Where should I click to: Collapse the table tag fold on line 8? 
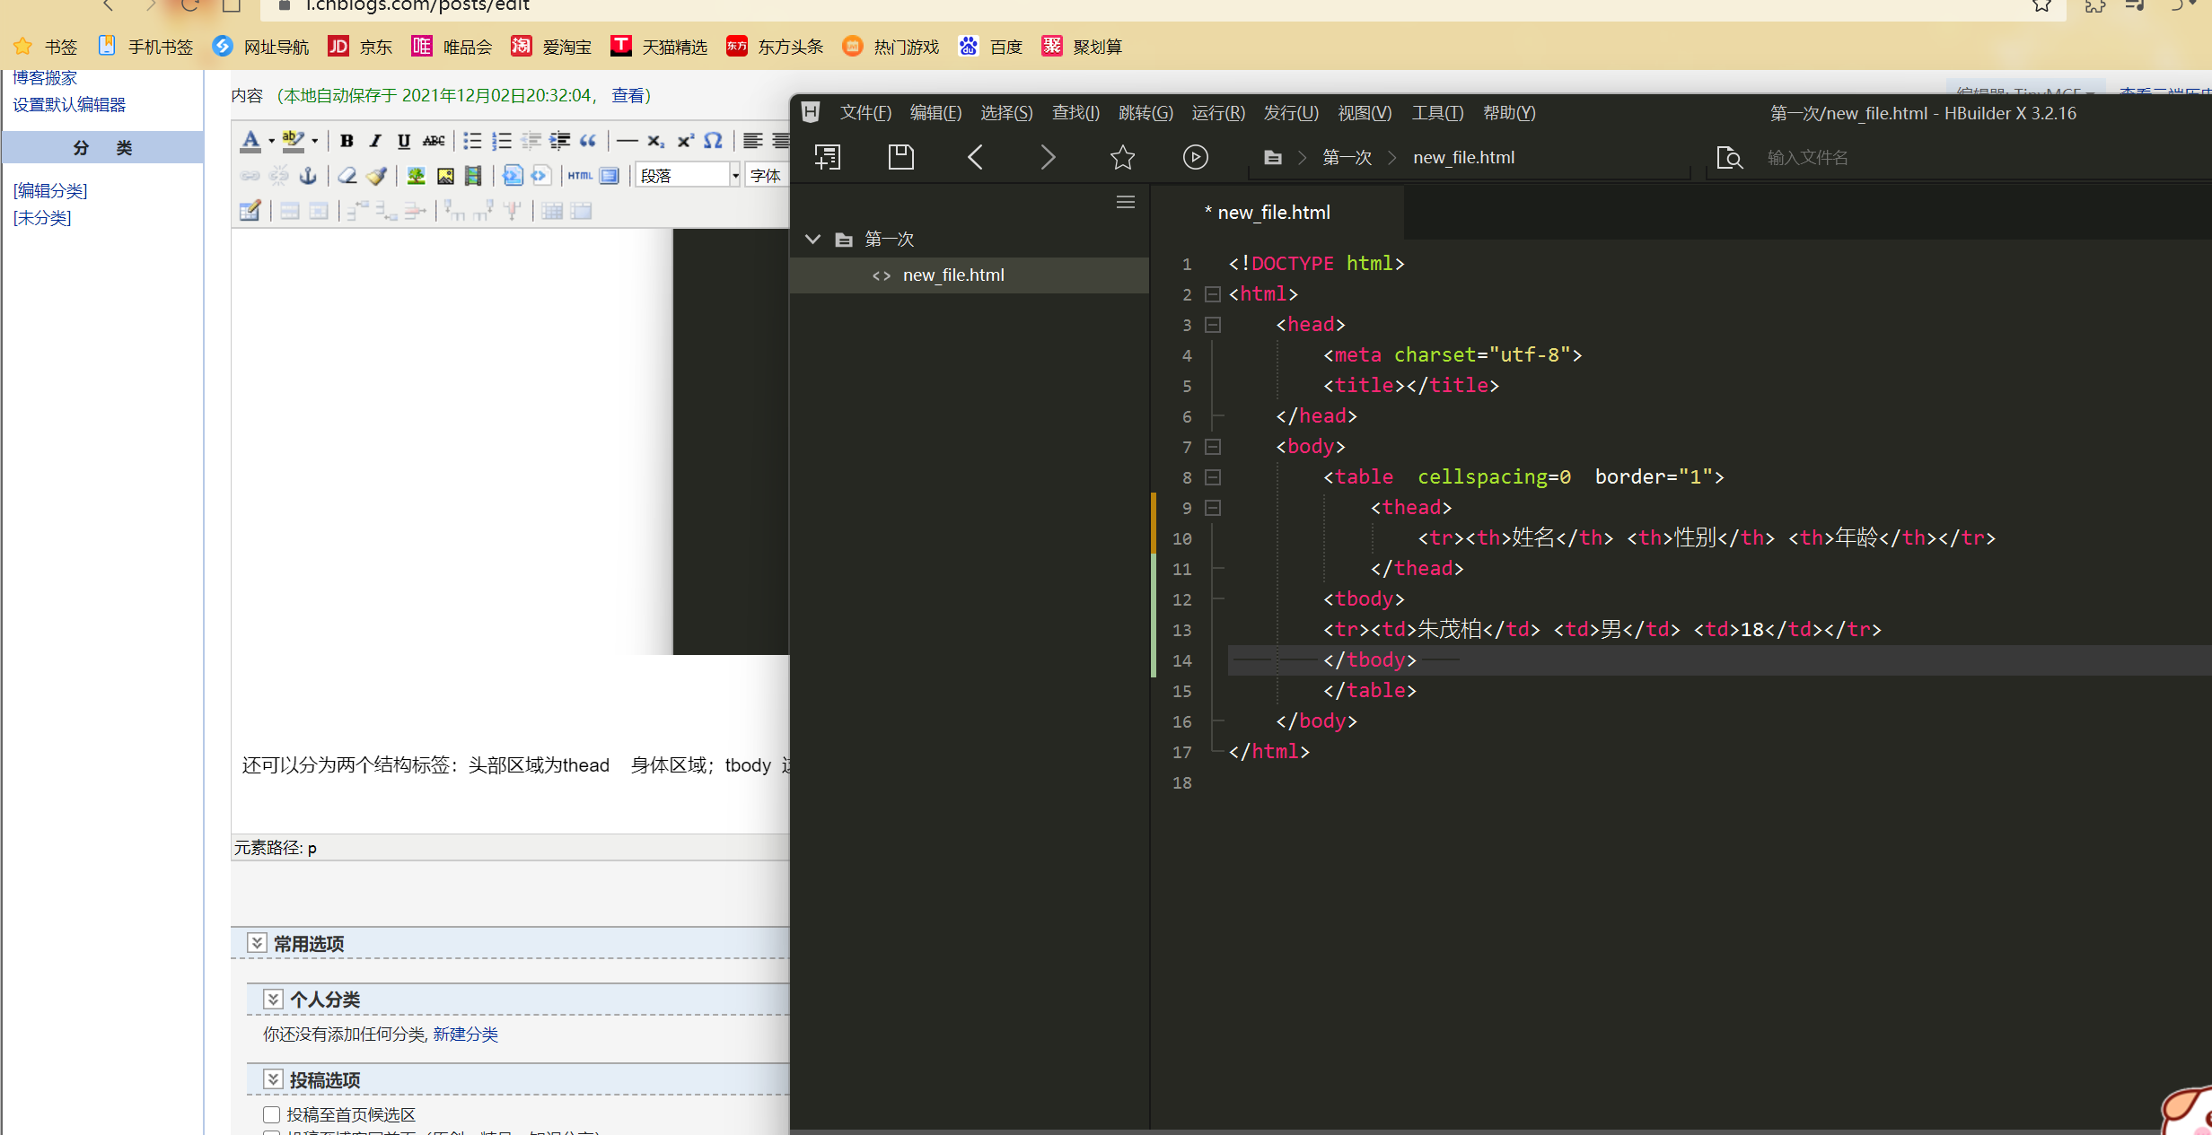click(x=1213, y=477)
